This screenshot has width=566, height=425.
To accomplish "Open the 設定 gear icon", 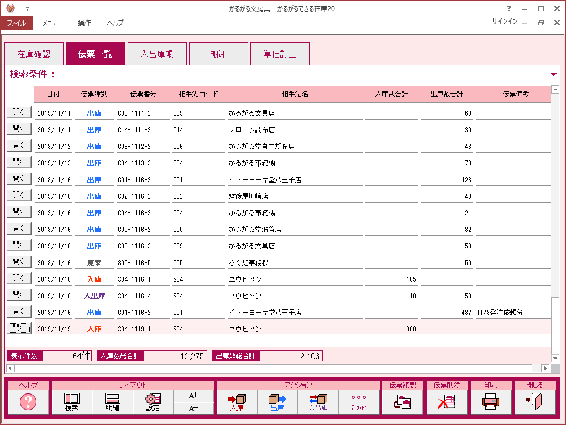I will click(153, 402).
